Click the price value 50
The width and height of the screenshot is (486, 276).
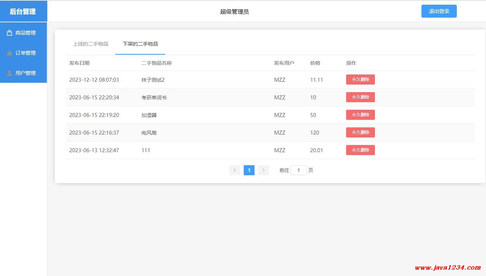coord(313,115)
